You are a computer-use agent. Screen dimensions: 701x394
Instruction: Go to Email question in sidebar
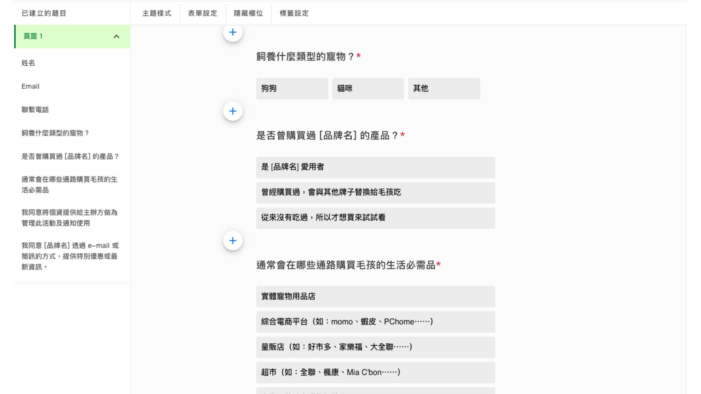coord(31,86)
